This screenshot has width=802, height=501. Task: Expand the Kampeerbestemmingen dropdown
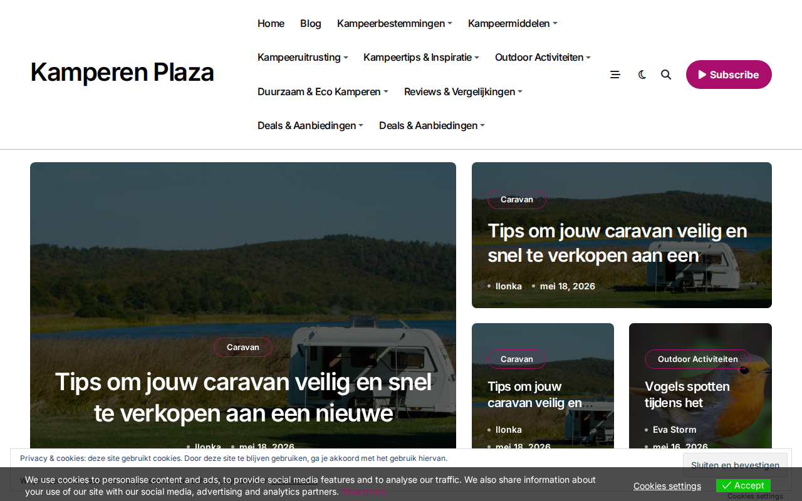coord(395,23)
